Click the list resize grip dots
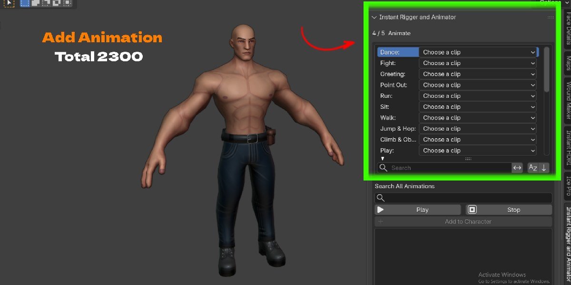This screenshot has height=285, width=571. tap(468, 159)
